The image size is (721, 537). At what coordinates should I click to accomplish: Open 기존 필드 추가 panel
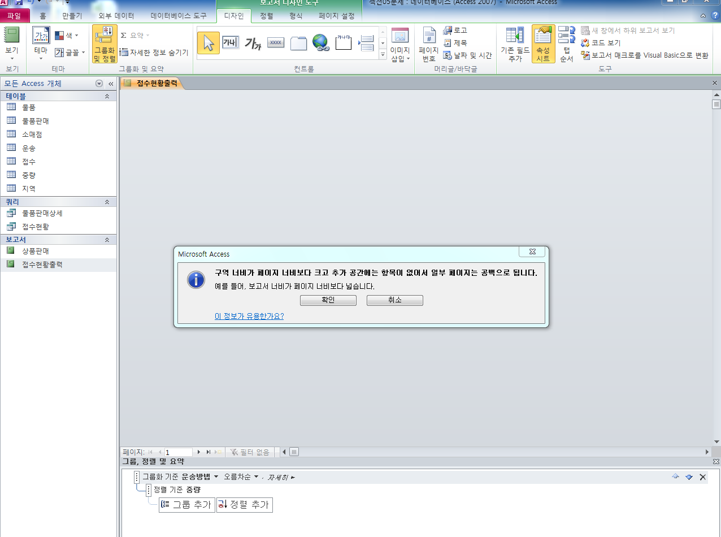coord(515,44)
